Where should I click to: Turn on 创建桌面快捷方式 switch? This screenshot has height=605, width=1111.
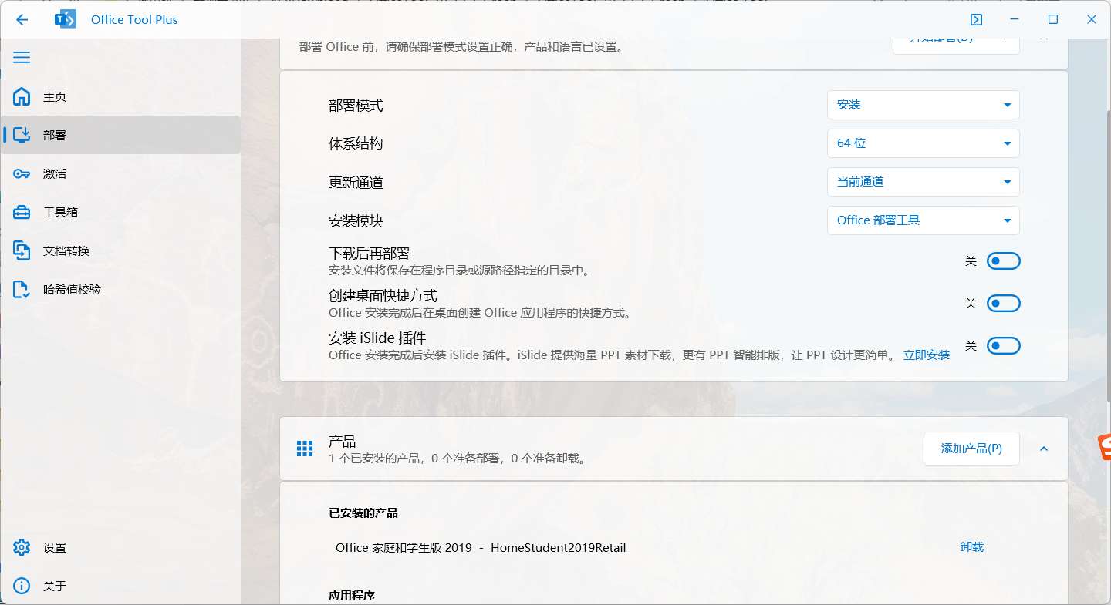(x=1004, y=304)
